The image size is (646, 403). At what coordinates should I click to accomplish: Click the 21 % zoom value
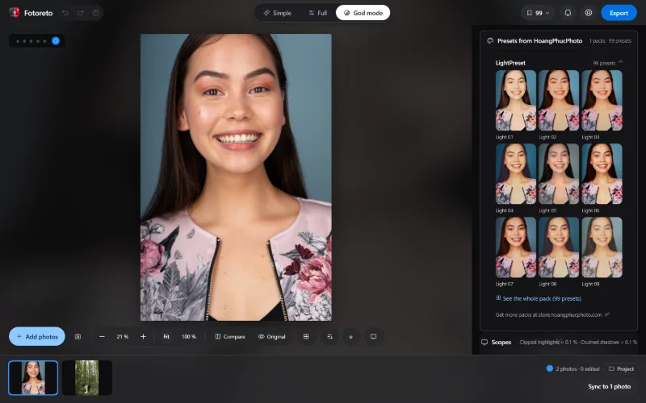tap(123, 336)
